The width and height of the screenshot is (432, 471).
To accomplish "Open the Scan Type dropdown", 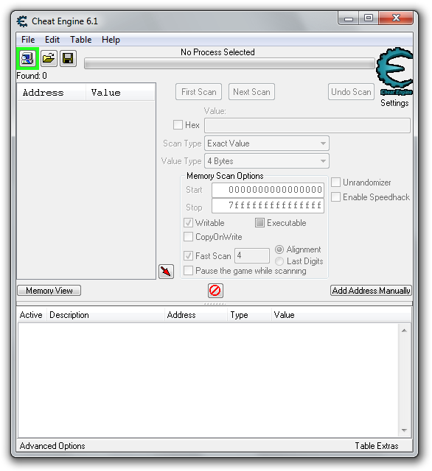I will [267, 144].
